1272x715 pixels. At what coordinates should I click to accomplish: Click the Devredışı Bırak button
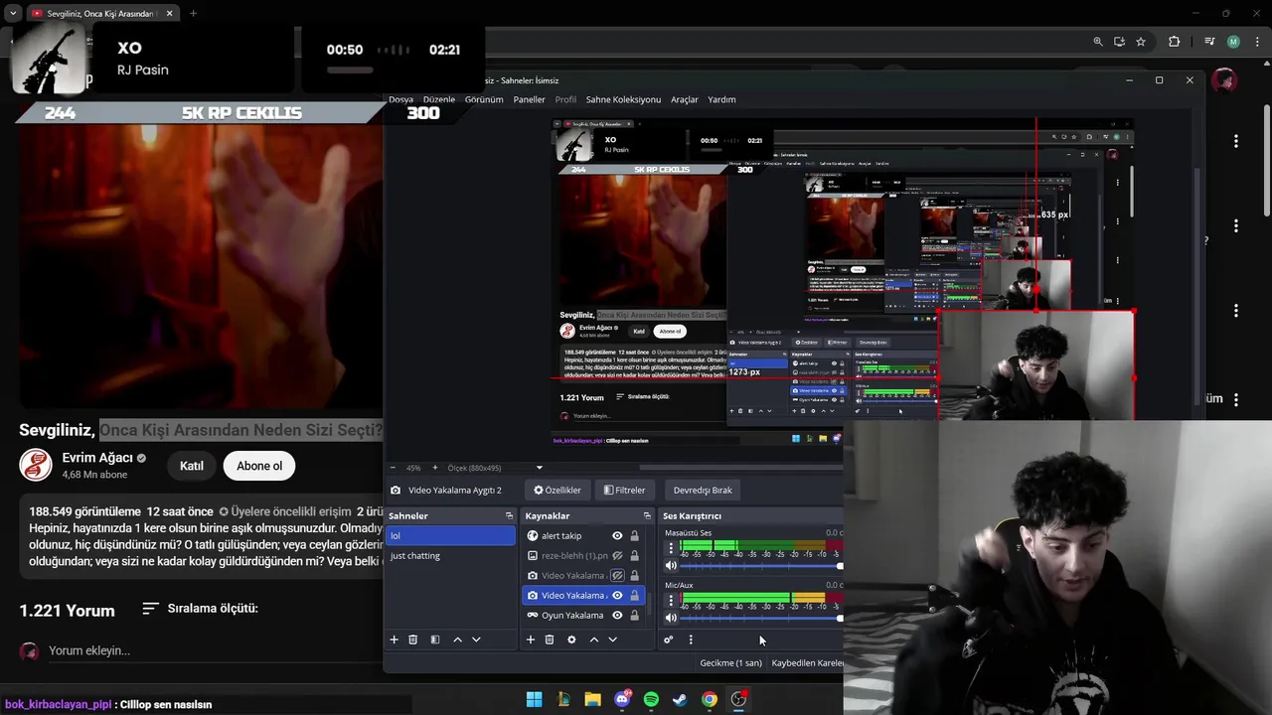coord(703,490)
